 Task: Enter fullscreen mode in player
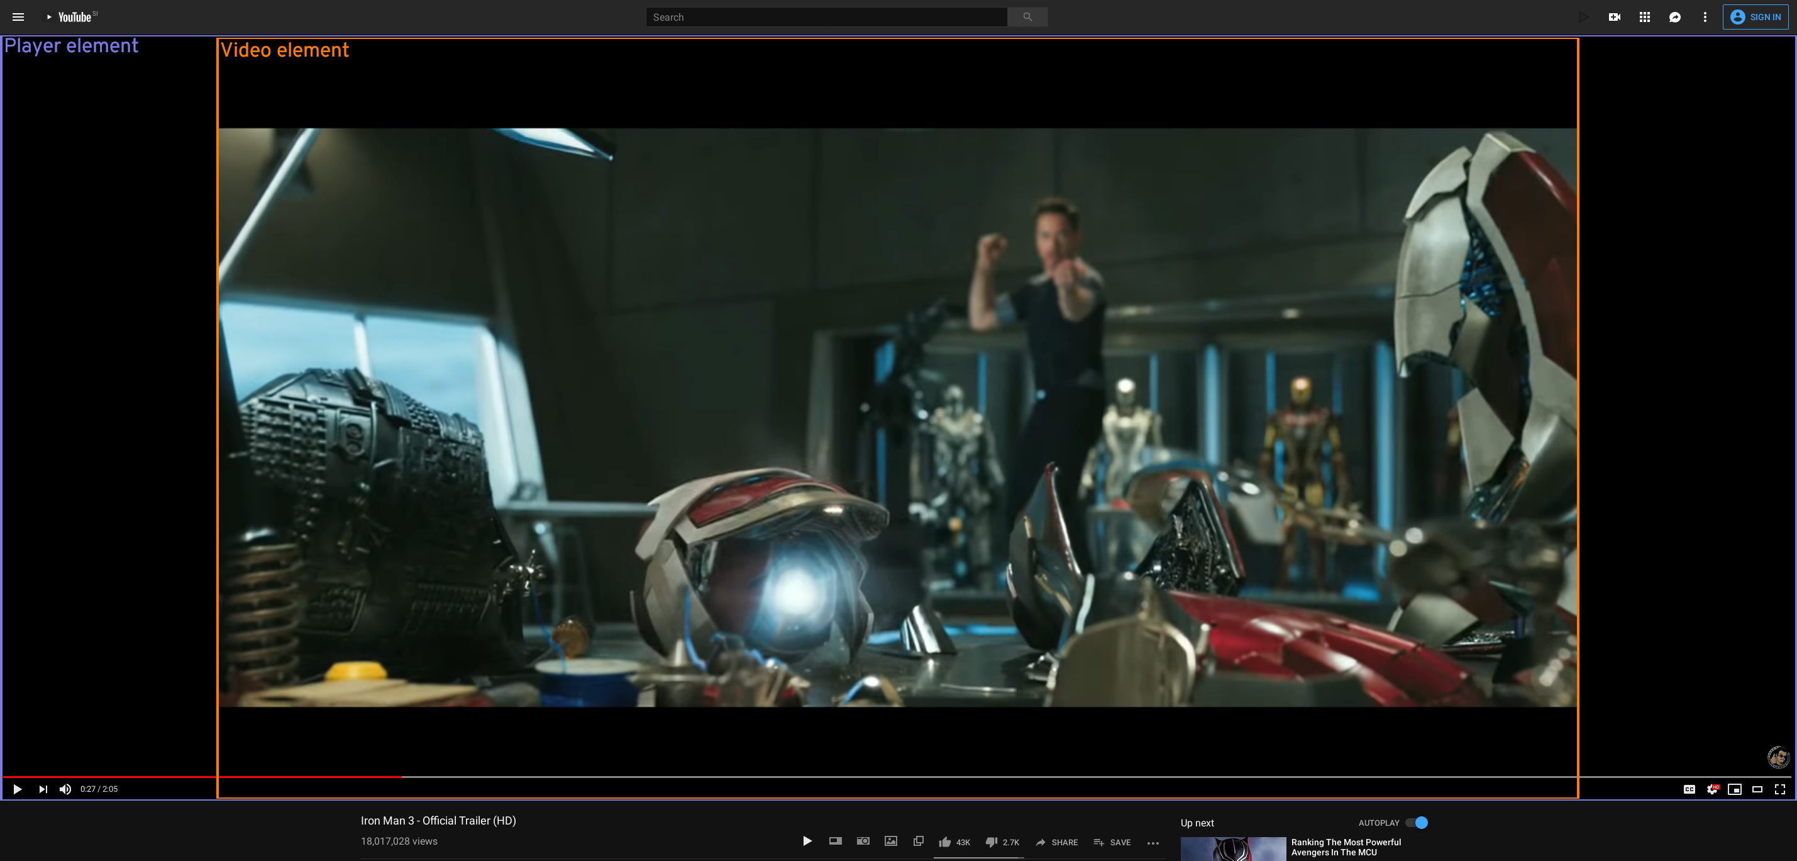pos(1779,789)
